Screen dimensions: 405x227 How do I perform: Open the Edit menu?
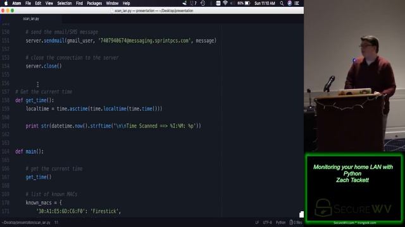(38, 3)
